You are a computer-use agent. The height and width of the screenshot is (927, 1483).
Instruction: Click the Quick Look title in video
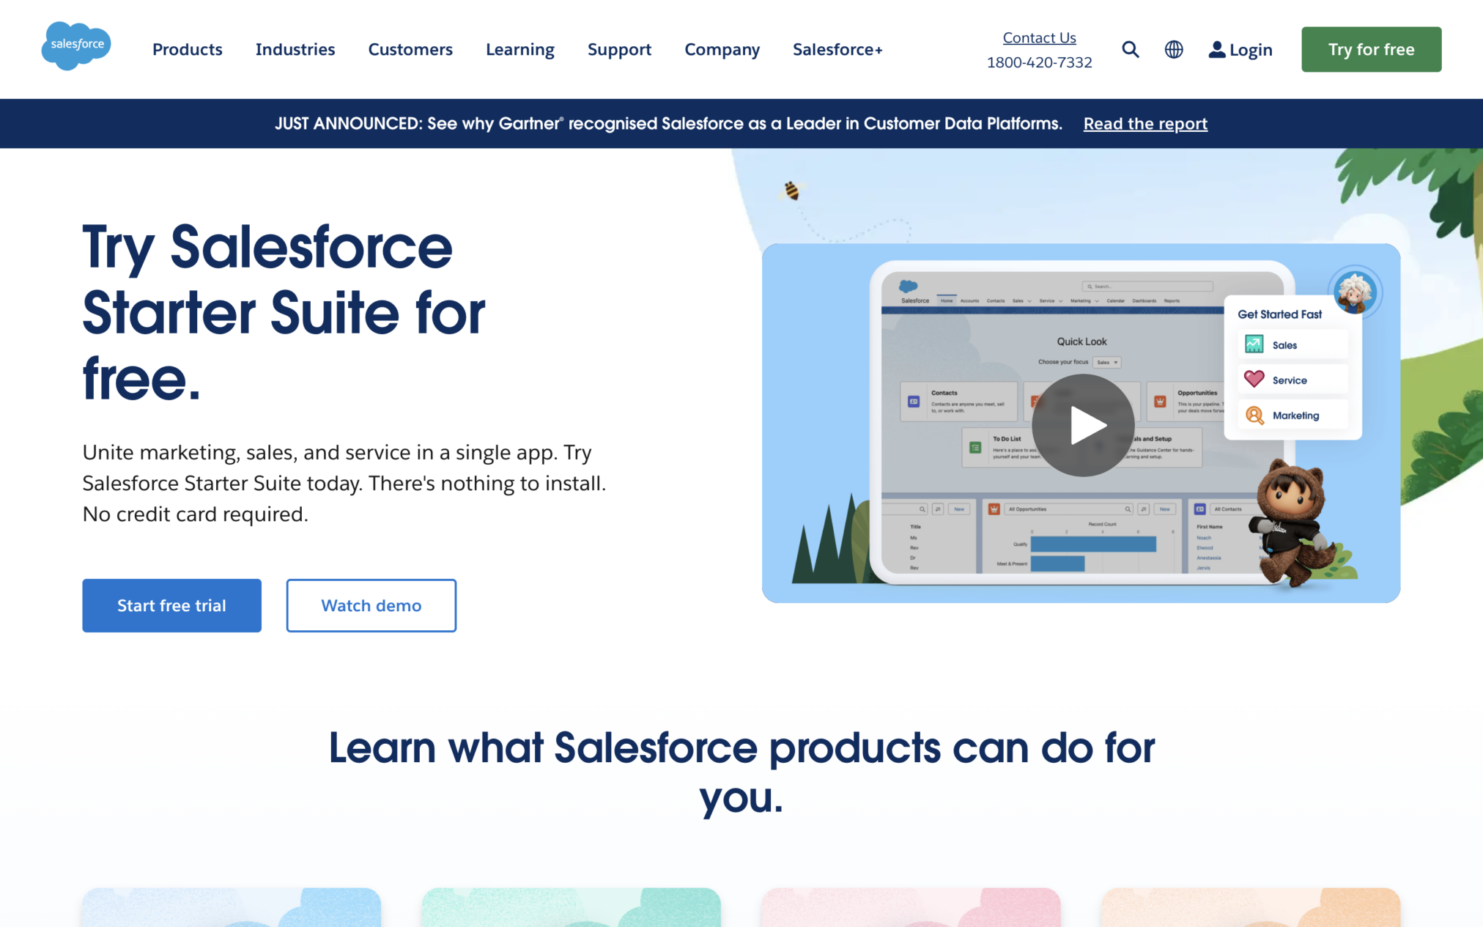tap(1081, 341)
